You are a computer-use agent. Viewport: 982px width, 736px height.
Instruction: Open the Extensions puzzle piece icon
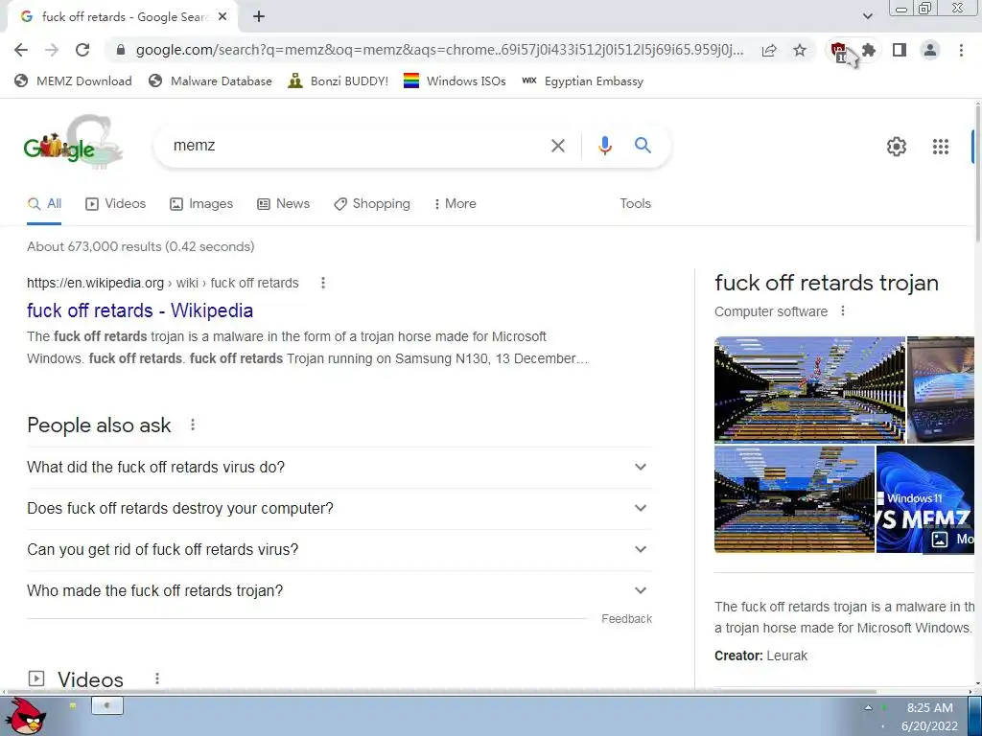869,50
